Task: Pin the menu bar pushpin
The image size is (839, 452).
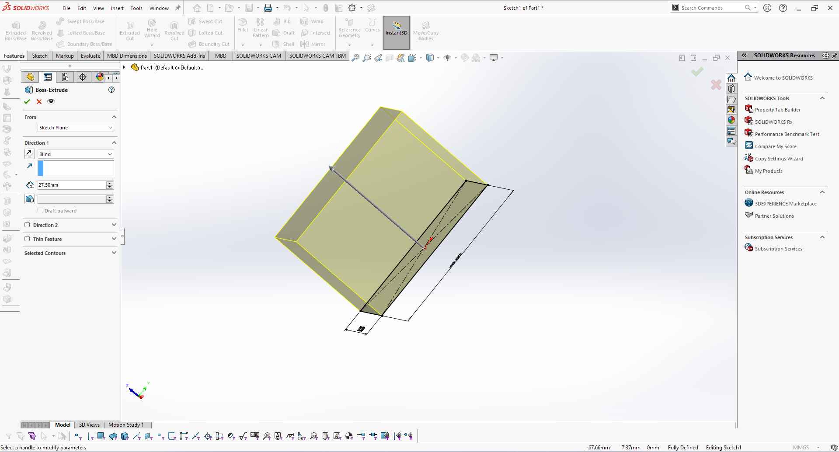Action: 178,8
